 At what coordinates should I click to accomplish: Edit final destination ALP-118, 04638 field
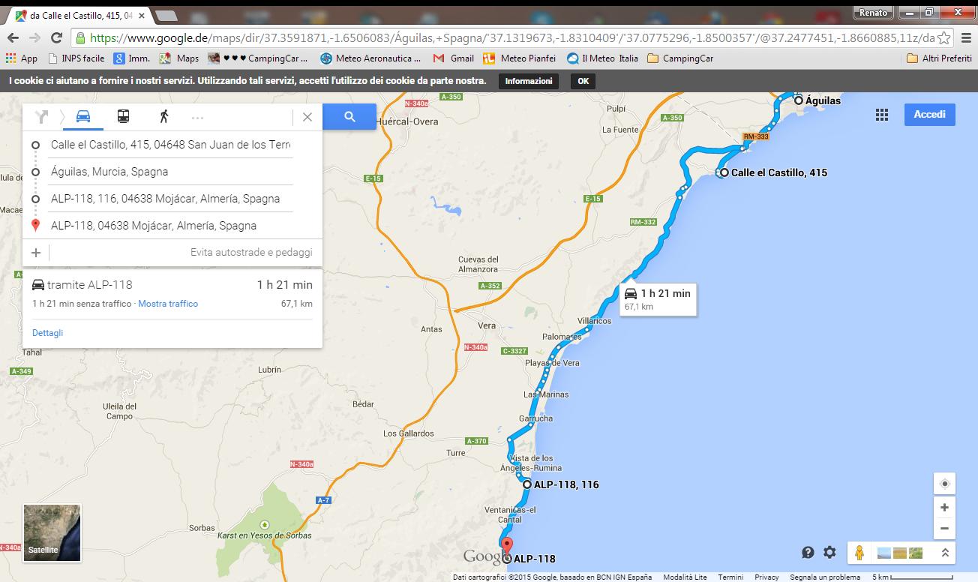[171, 226]
